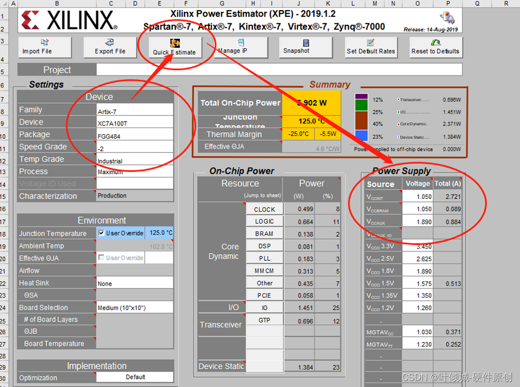Viewport: 520px width, 387px height.
Task: Jump to the IO sheet
Action: (x=265, y=307)
